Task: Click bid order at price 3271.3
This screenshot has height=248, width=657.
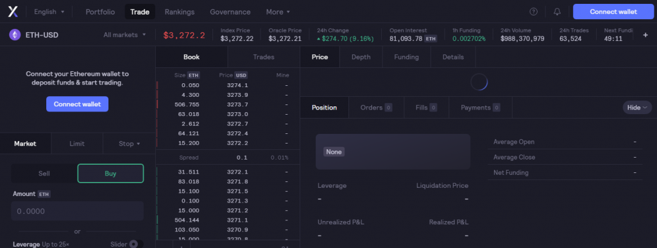Action: coord(228,201)
